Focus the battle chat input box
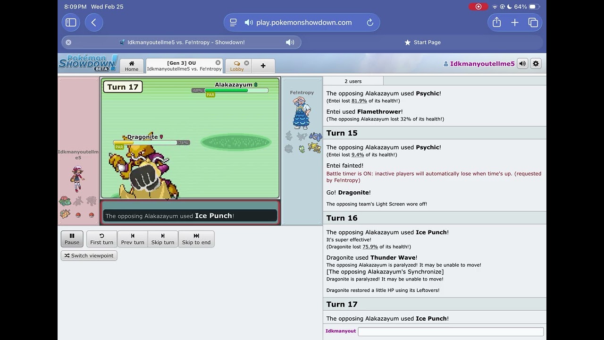 point(451,331)
